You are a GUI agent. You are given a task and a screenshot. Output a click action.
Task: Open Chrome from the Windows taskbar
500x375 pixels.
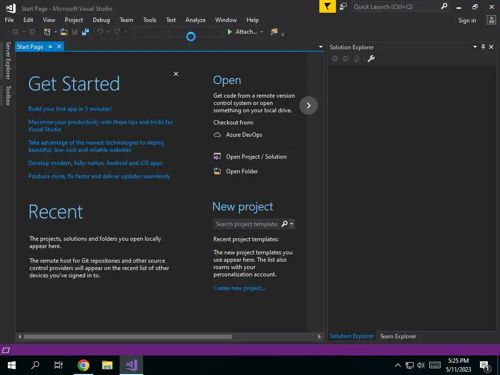83,365
